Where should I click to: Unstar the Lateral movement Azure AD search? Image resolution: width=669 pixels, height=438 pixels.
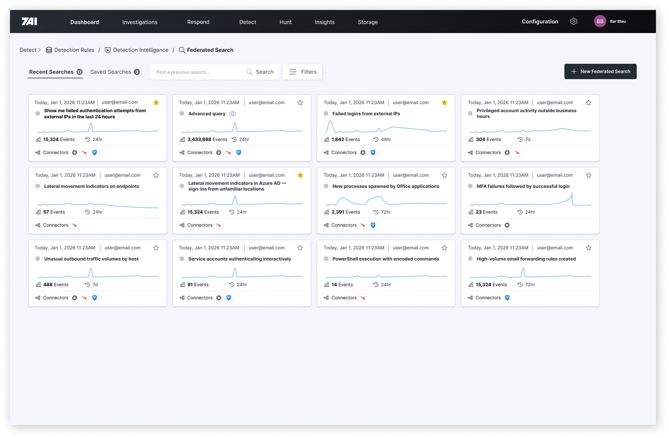[300, 175]
